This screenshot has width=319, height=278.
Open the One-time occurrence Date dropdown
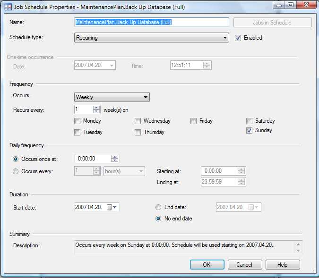(112, 66)
